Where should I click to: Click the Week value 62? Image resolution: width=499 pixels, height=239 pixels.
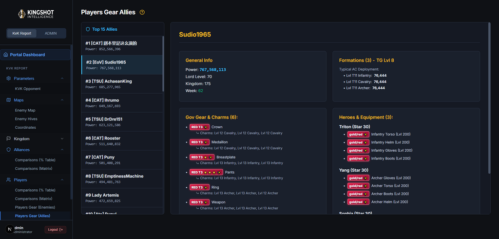[x=200, y=91]
